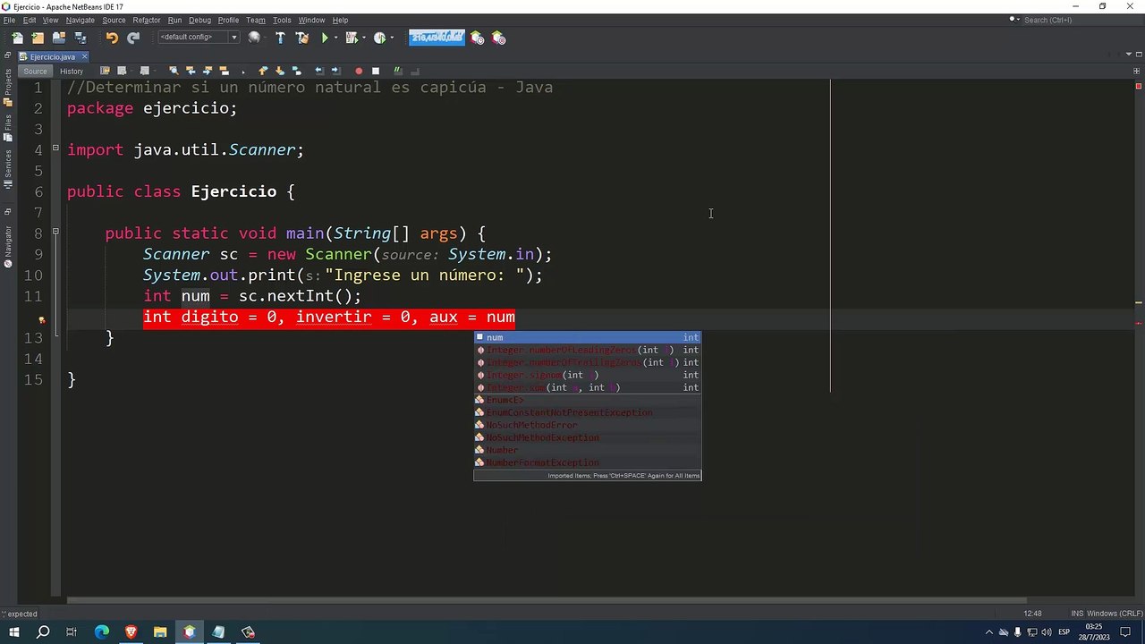Open the Navigator side panel

tap(8, 246)
